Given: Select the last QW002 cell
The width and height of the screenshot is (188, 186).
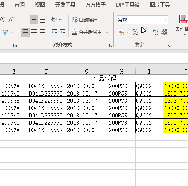Looking at the screenshot, I should point(149,129).
